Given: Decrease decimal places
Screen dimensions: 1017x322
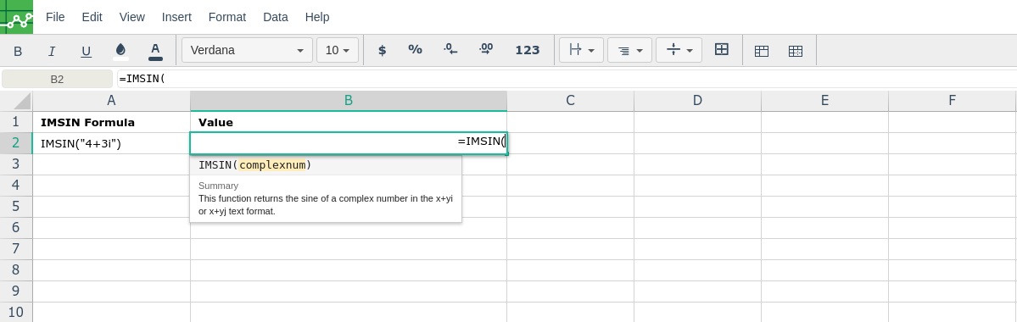Looking at the screenshot, I should [450, 50].
